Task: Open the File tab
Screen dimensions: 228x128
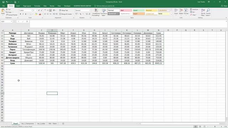Action: point(4,6)
